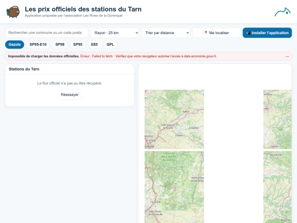The image size is (297, 223).
Task: Select the SP95 fuel filter
Action: 78,45
